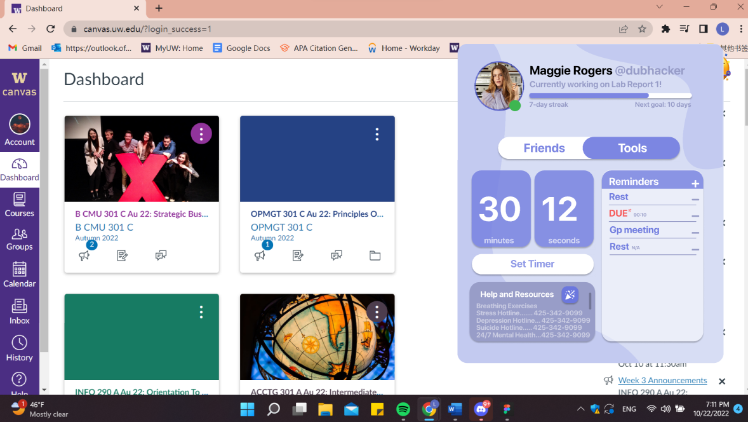Viewport: 748px width, 422px height.
Task: Remove the Gp meeting reminder
Action: coord(695,233)
